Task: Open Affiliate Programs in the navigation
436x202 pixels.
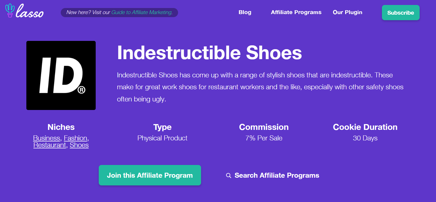Action: [x=296, y=12]
